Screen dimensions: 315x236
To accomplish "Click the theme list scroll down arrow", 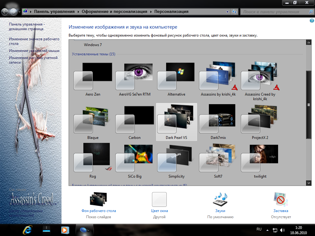I will point(309,183).
